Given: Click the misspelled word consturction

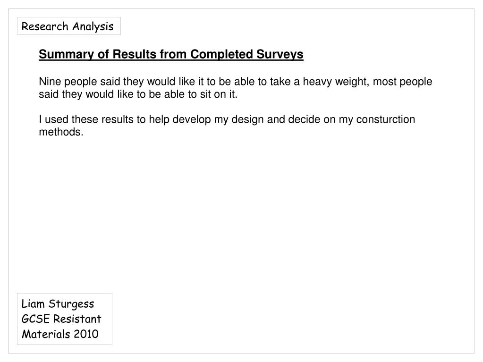Looking at the screenshot, I should (x=386, y=119).
